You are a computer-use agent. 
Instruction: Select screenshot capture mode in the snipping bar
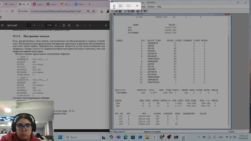click(x=114, y=6)
